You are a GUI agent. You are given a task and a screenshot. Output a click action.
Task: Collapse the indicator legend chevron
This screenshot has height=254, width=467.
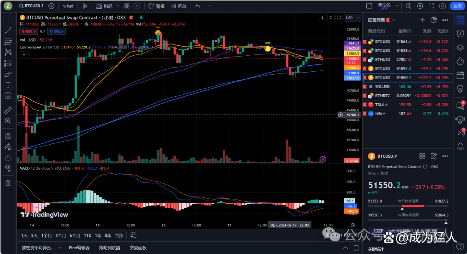[x=24, y=54]
